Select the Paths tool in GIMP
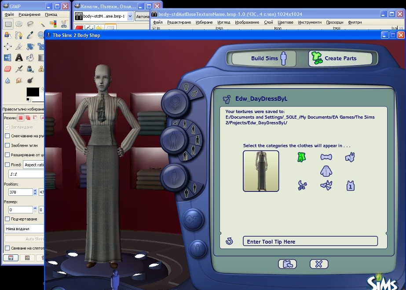Viewport: 406px width, 290px height. pyautogui.click(x=19, y=35)
